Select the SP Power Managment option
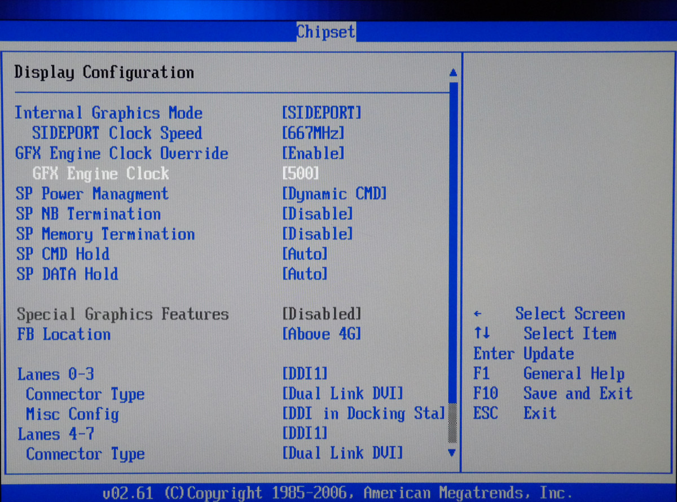The width and height of the screenshot is (677, 502). pos(92,193)
